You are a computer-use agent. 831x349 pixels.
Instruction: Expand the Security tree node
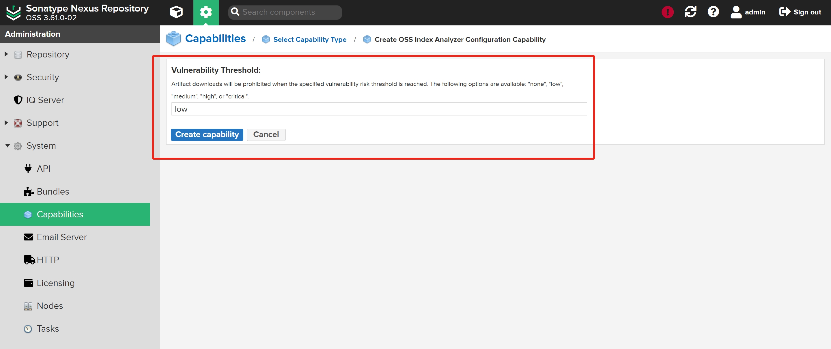[x=6, y=77]
